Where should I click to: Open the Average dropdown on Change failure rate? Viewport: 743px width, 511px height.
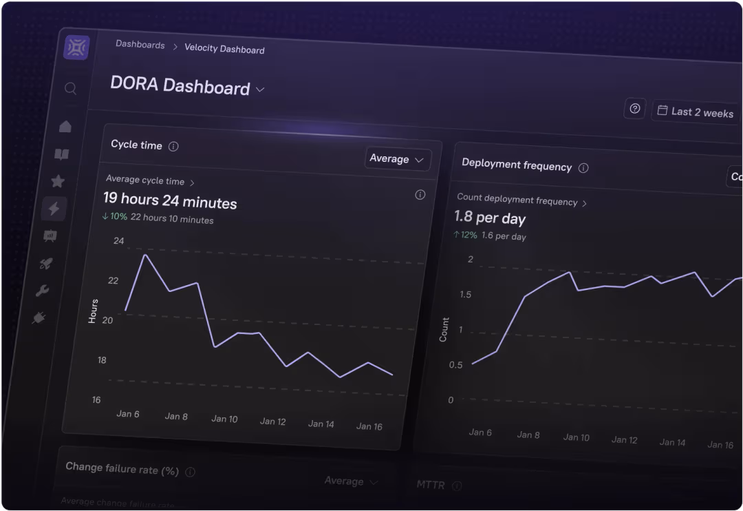click(351, 481)
